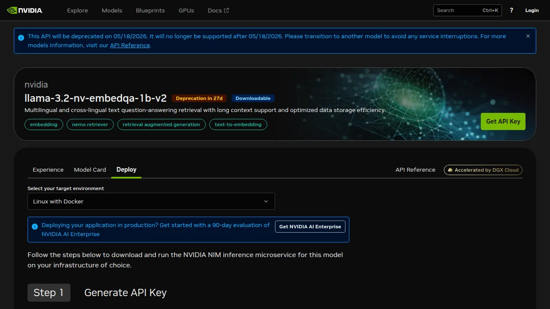Open the help question mark icon

pos(511,10)
